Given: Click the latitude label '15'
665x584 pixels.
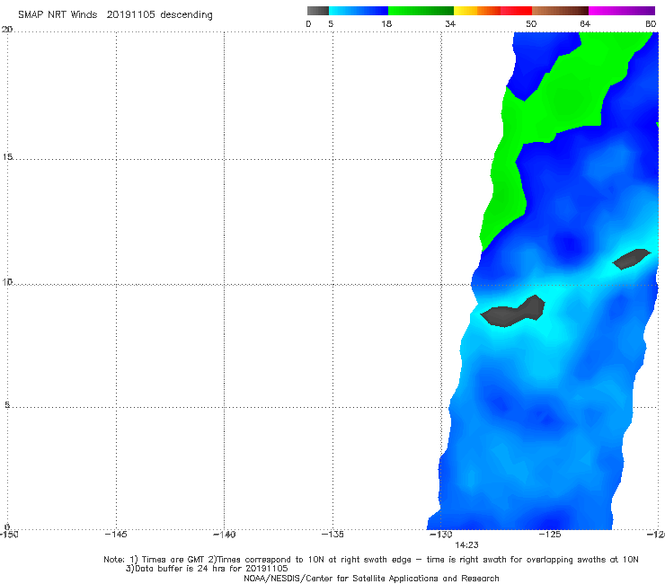Looking at the screenshot, I should (7, 157).
